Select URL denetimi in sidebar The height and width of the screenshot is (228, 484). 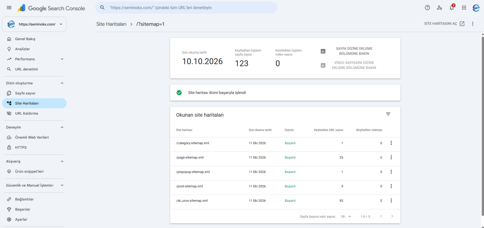click(34, 69)
